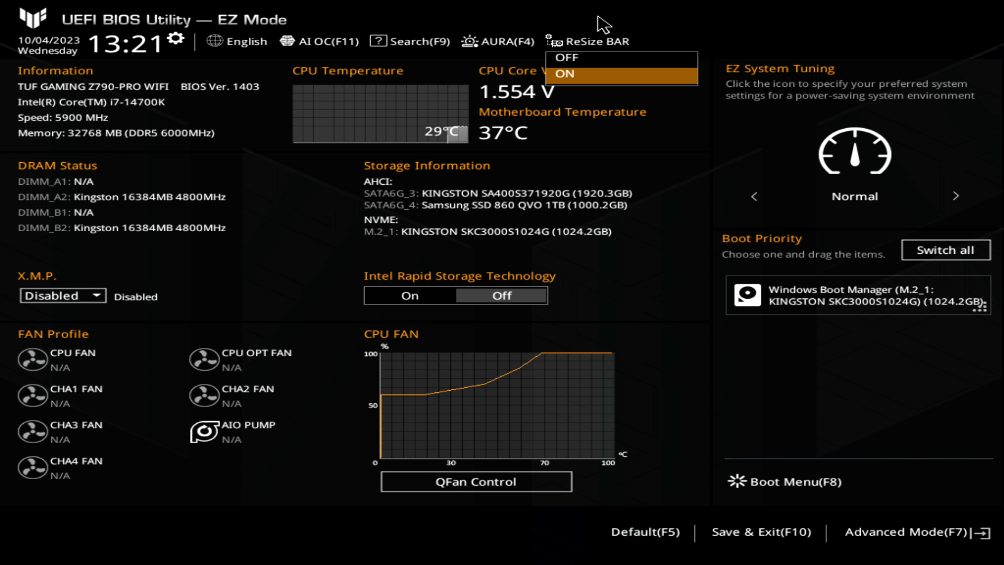The height and width of the screenshot is (565, 1004).
Task: Click the TUF logo
Action: coord(33,18)
